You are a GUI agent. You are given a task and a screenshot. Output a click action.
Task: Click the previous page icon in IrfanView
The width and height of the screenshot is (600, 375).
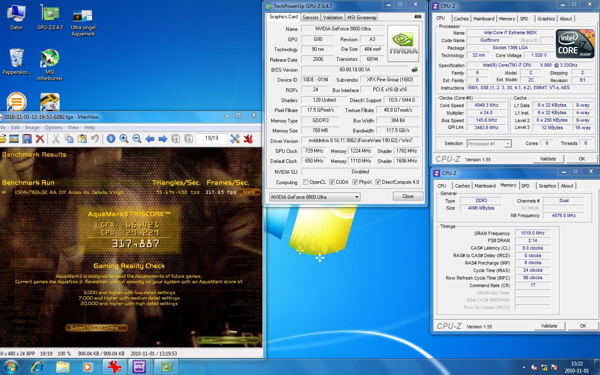176,139
